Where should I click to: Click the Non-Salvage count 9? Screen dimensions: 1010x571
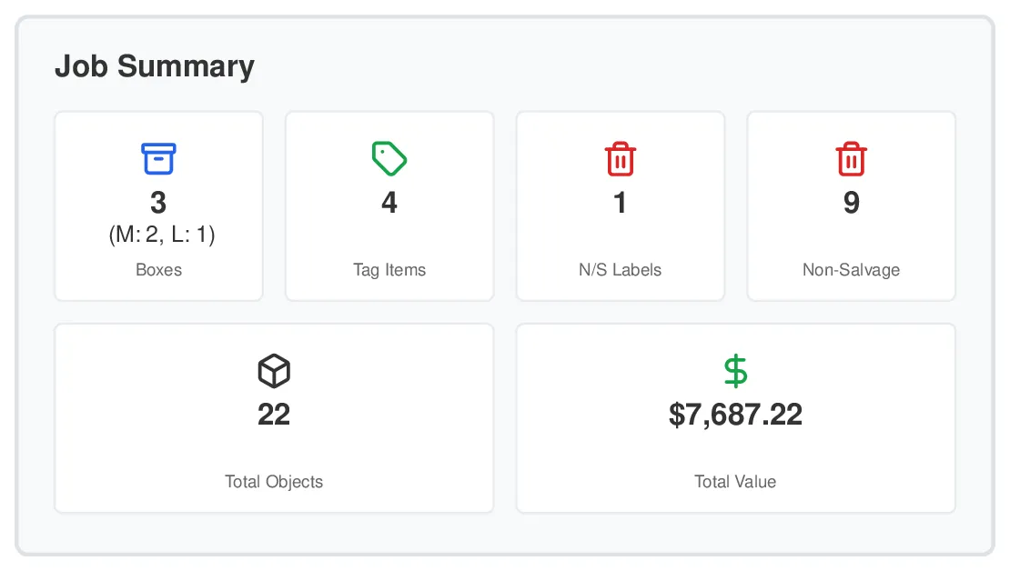pos(851,203)
